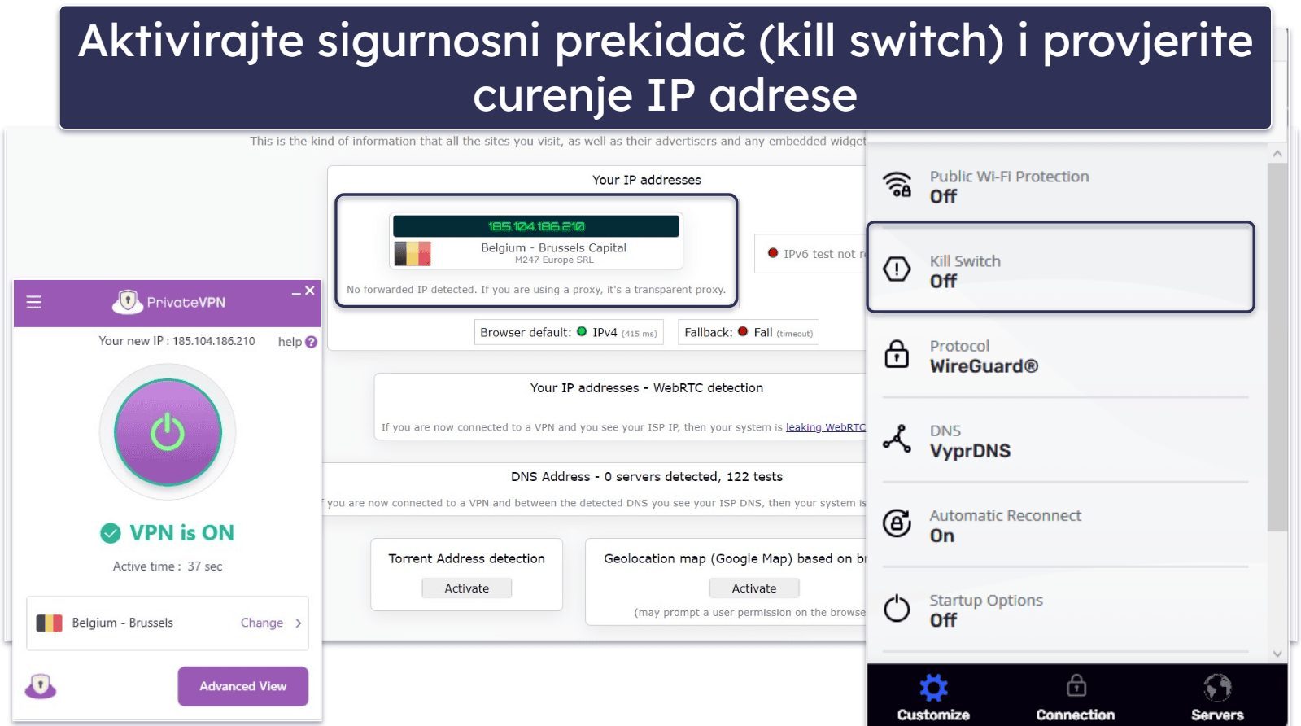
Task: Open the Automatic Reconnect setting
Action: point(1065,525)
